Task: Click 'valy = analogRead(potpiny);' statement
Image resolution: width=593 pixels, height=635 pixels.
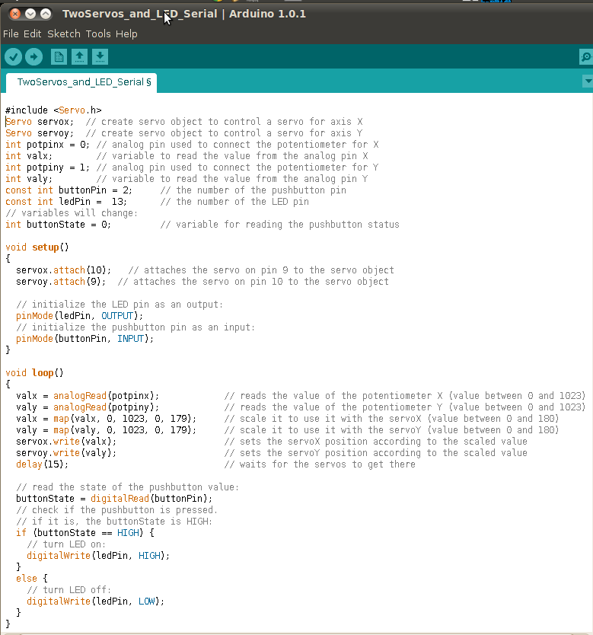Action: (88, 407)
